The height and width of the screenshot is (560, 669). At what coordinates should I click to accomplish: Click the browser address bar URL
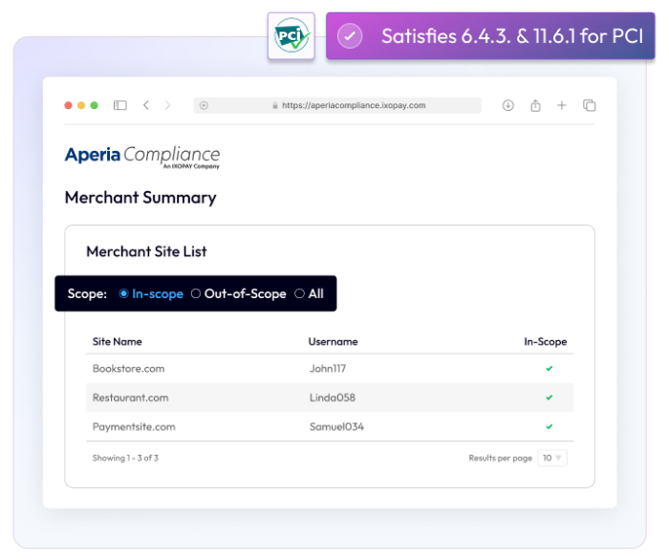353,105
